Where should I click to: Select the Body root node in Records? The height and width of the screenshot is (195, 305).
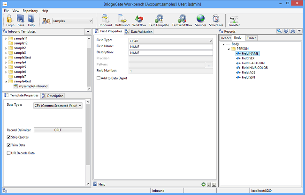point(235,44)
